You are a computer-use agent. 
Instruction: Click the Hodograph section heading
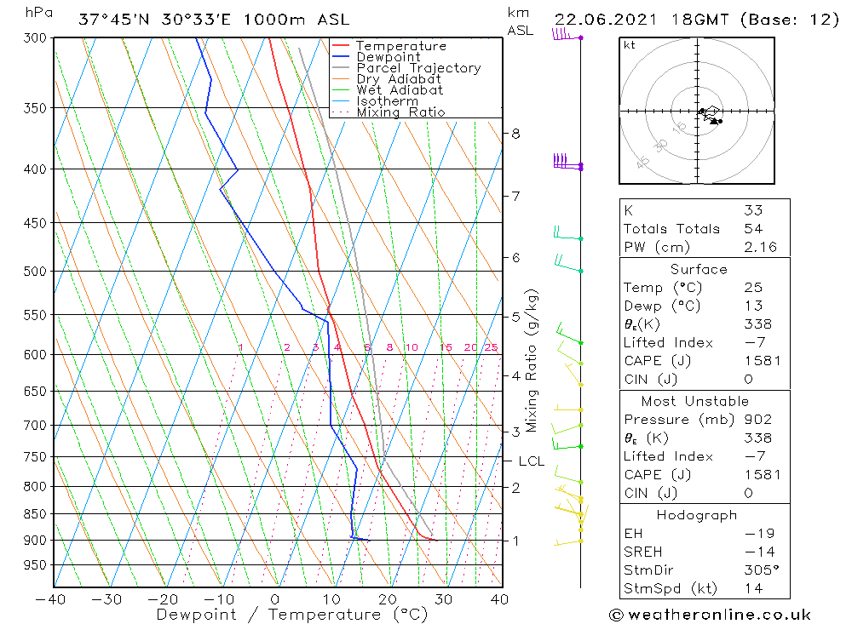click(697, 515)
